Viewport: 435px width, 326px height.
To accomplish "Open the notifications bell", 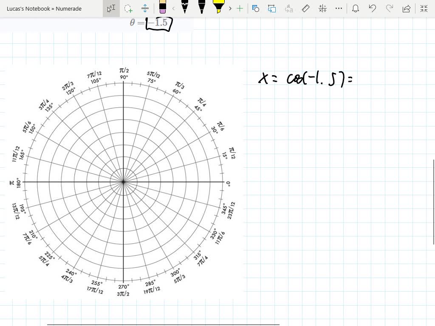I will 355,8.
